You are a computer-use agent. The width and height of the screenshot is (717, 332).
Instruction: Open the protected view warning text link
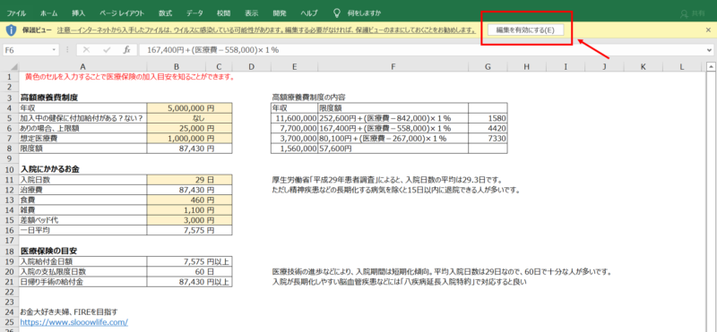point(266,30)
